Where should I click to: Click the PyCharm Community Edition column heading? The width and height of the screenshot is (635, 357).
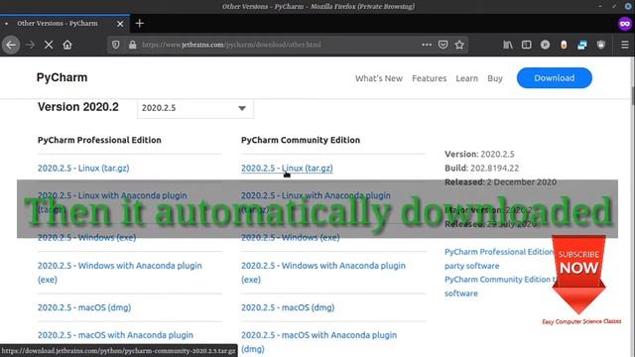tap(301, 140)
